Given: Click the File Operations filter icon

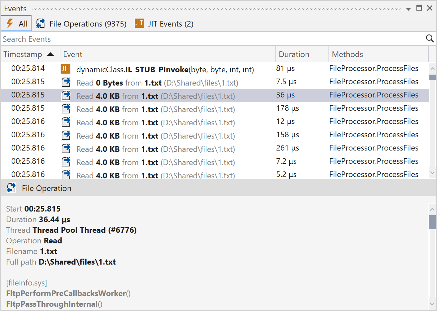Looking at the screenshot, I should click(40, 24).
